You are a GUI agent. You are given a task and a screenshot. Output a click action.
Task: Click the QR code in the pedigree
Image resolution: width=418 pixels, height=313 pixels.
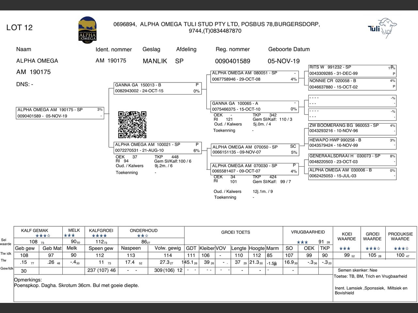pos(132,125)
